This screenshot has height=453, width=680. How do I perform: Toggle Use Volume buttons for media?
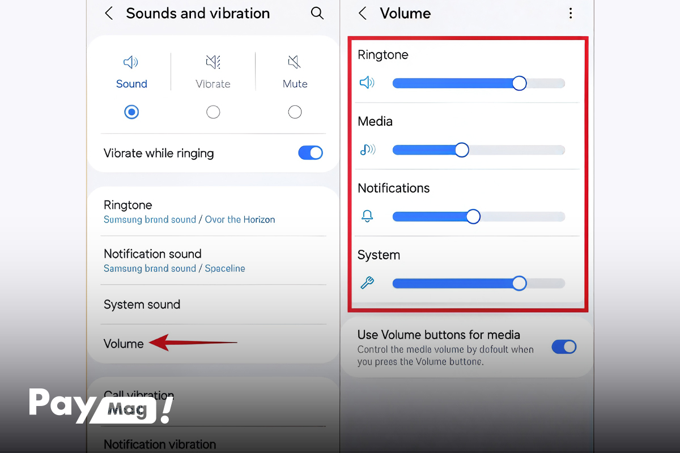pyautogui.click(x=564, y=347)
